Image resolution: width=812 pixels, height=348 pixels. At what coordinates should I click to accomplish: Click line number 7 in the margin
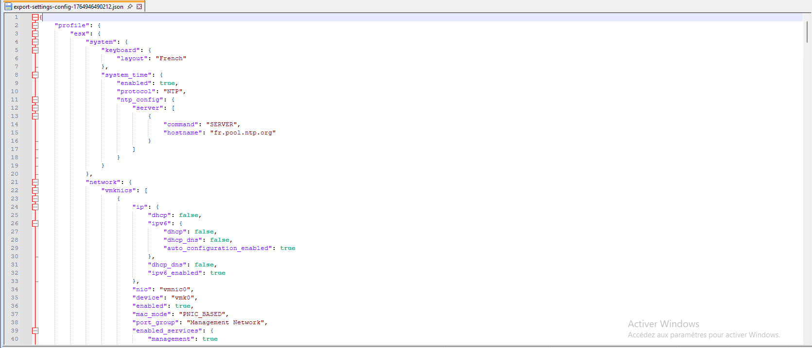coord(17,66)
